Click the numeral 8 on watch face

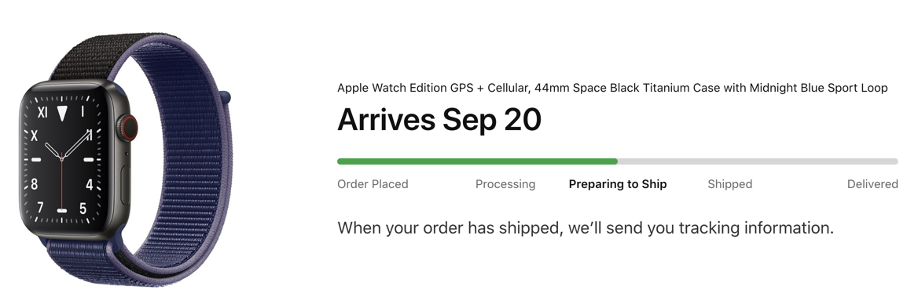coord(35,184)
